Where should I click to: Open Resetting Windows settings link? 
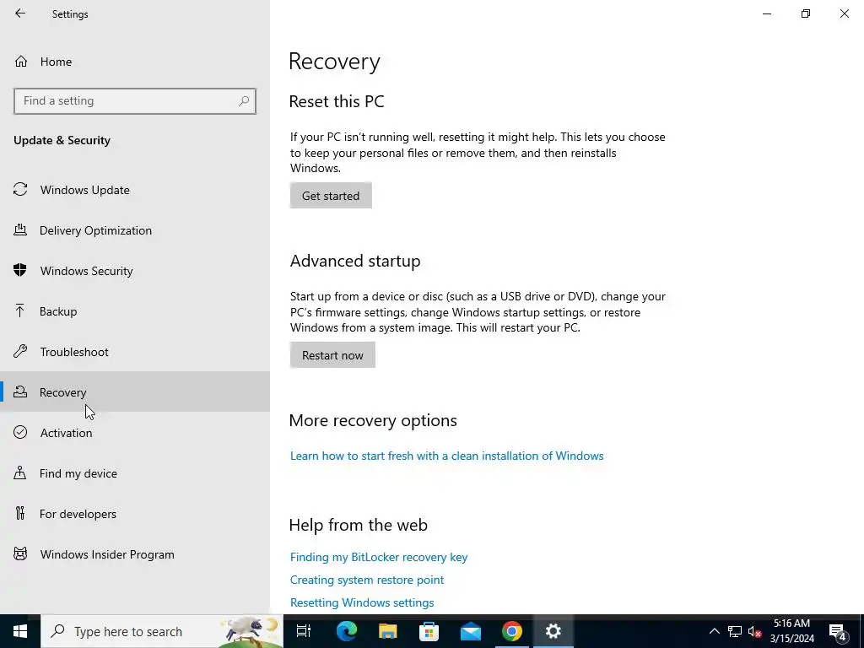pos(362,602)
